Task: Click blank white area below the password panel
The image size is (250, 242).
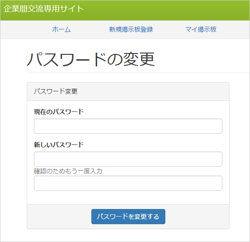Action: click(128, 235)
